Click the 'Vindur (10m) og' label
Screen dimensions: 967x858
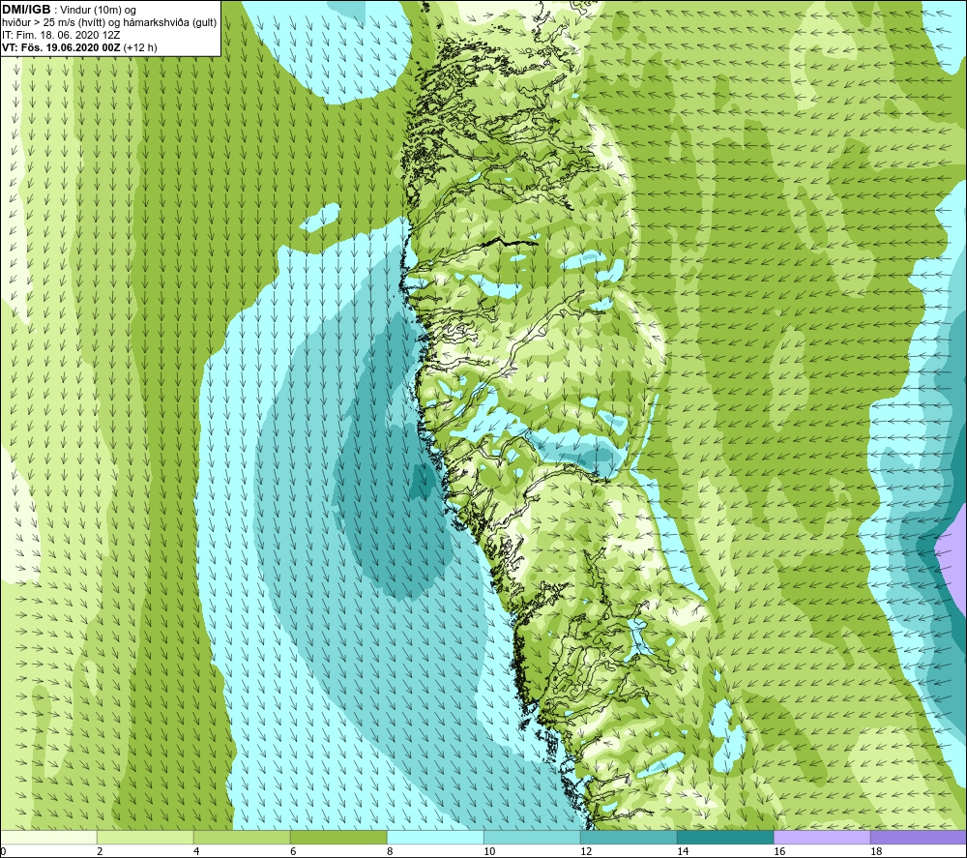98,10
